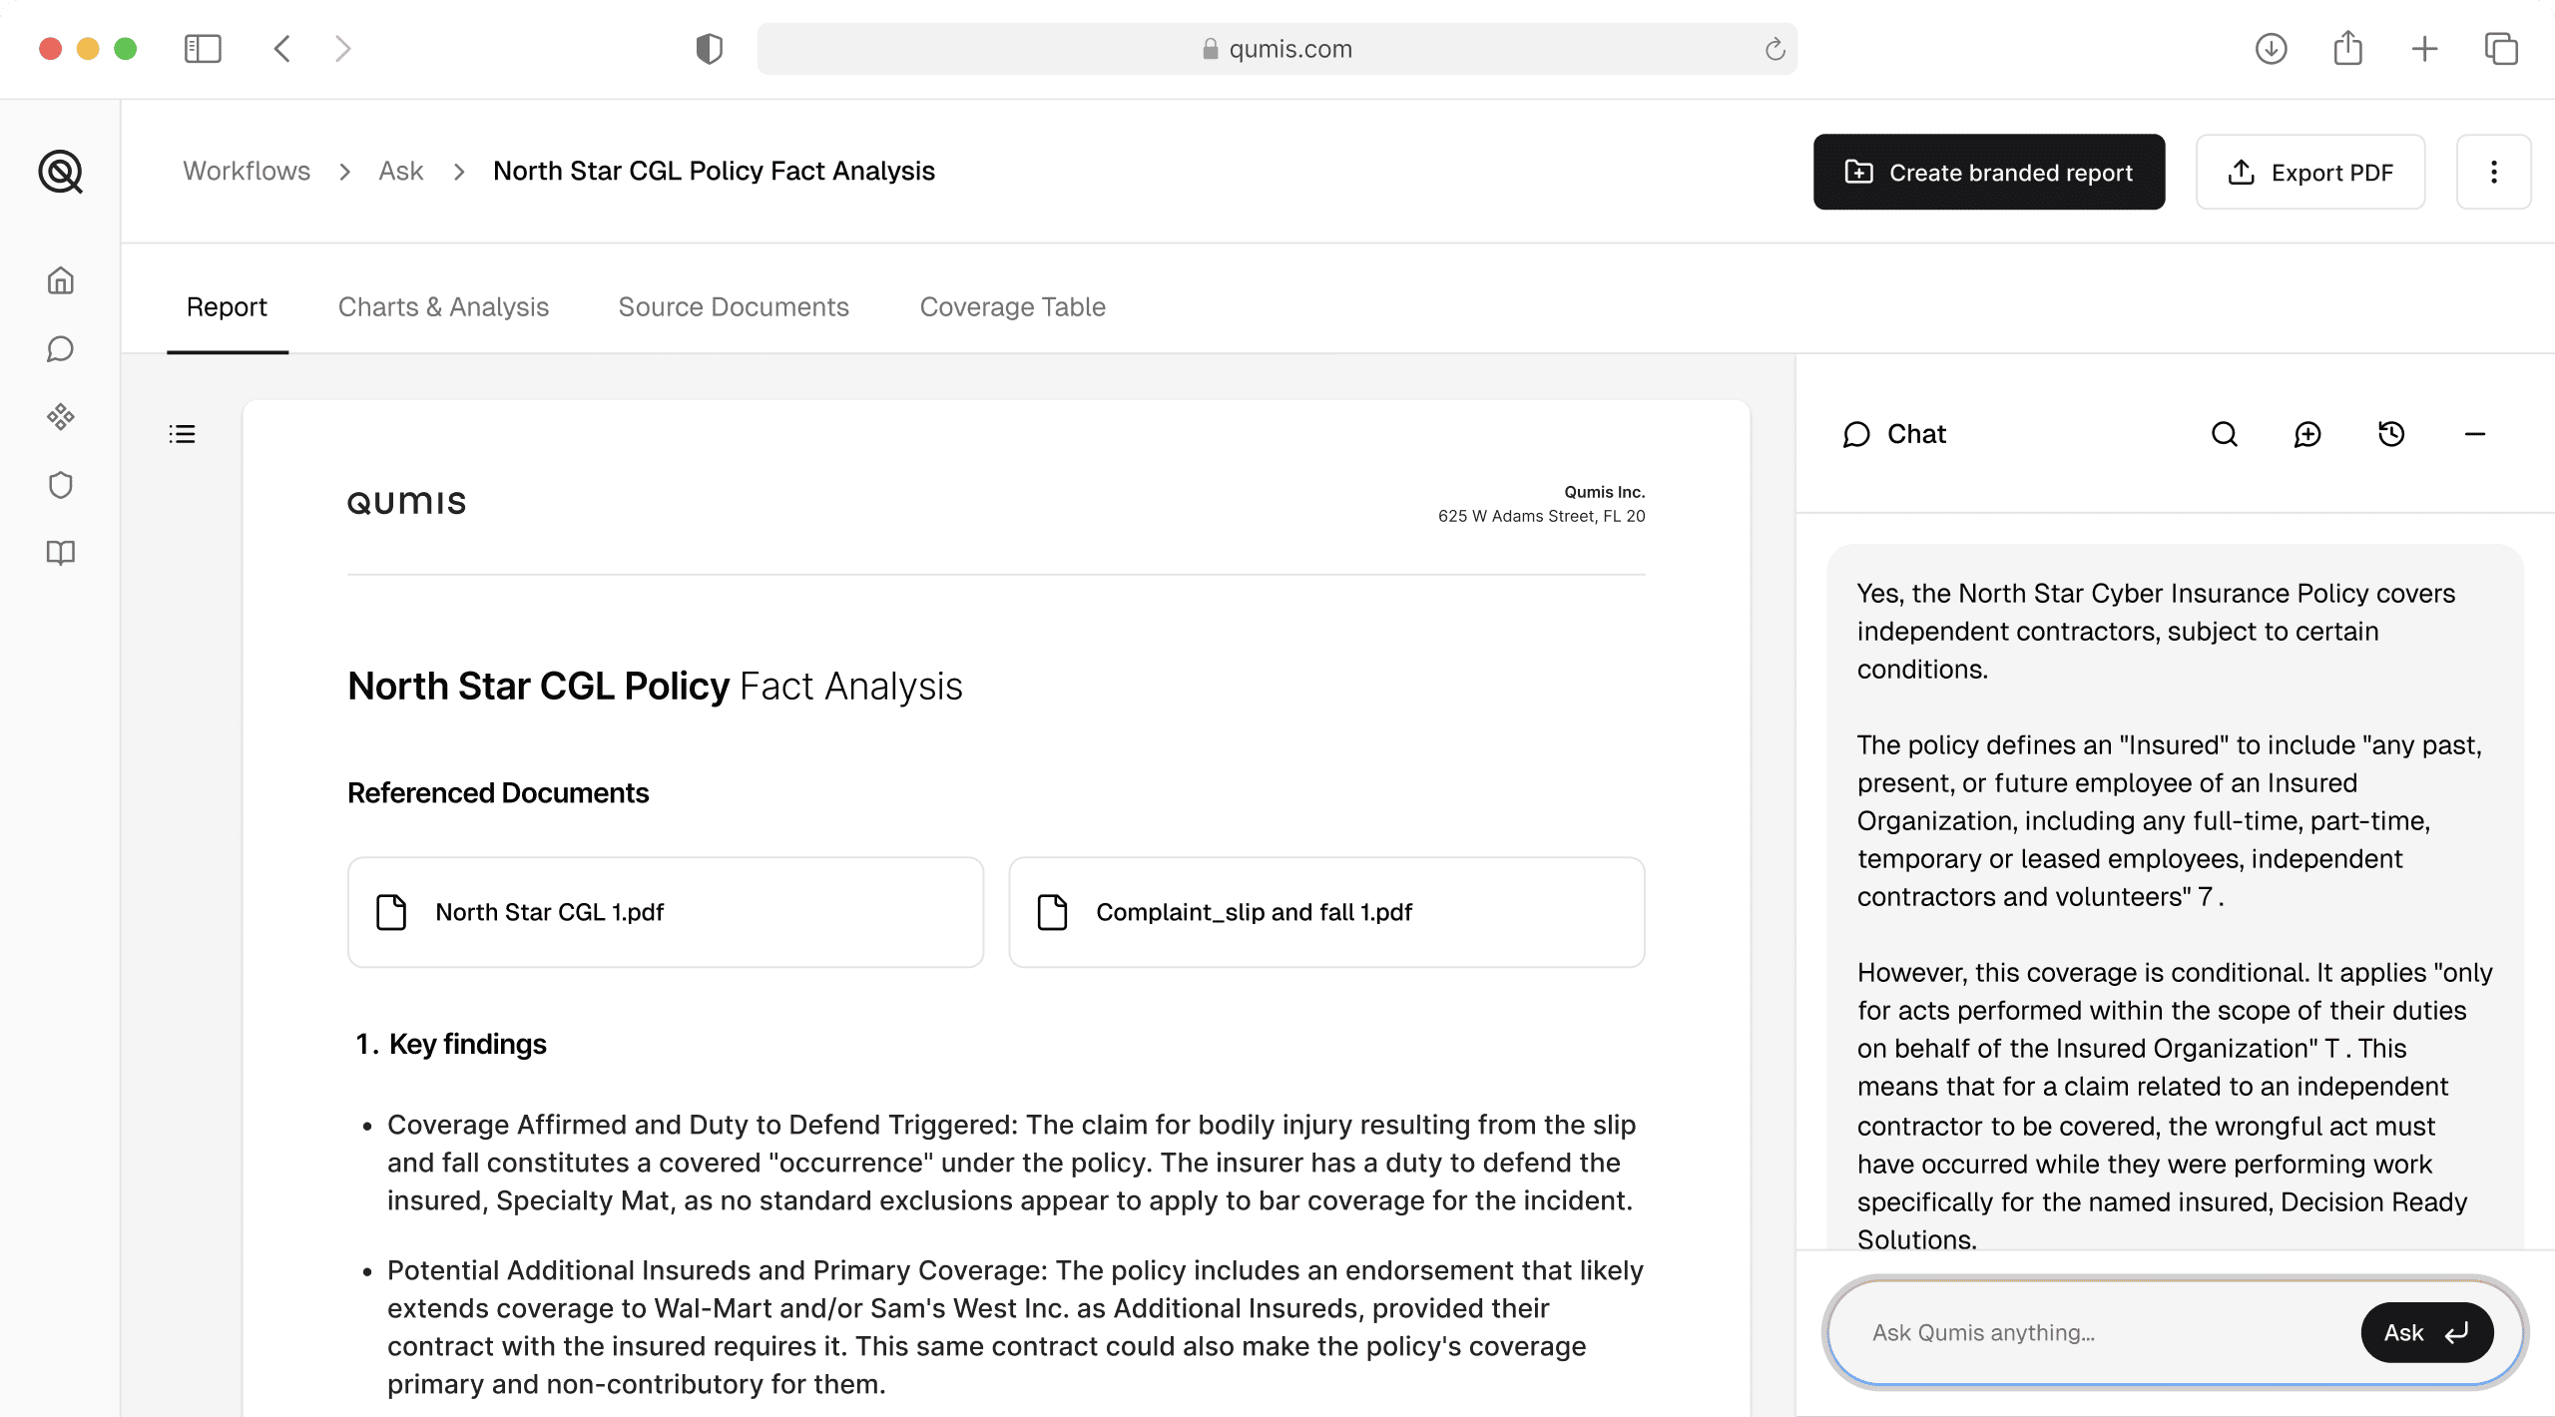The image size is (2555, 1417).
Task: Open the three-dot overflow menu
Action: (2493, 172)
